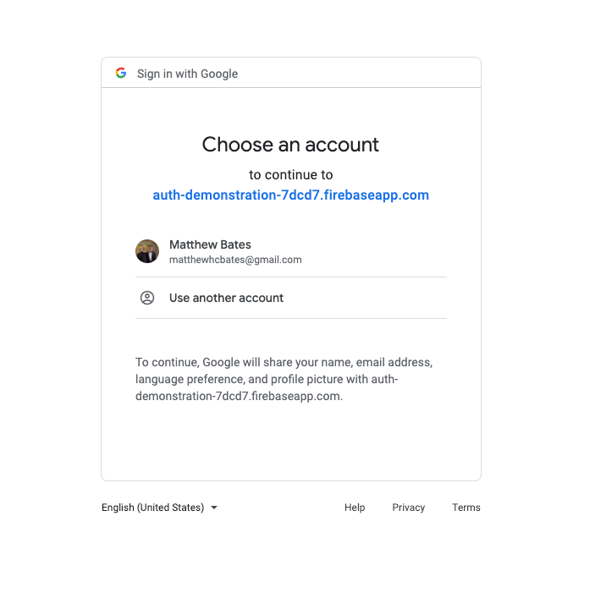
Task: Select the matthewhcbates@gmail.com email address
Action: click(235, 260)
